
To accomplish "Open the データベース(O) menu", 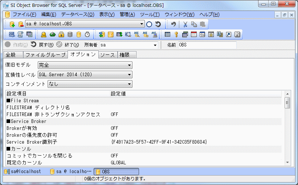I will pyautogui.click(x=77, y=15).
